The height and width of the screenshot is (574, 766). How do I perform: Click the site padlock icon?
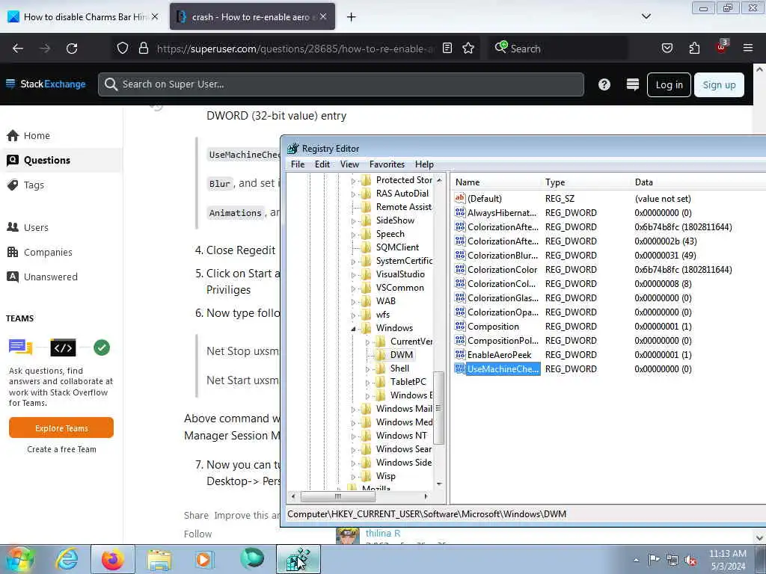pos(143,49)
